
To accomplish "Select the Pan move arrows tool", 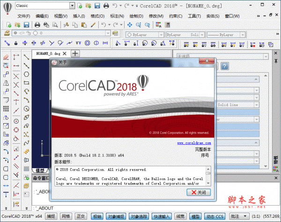I will [130, 25].
